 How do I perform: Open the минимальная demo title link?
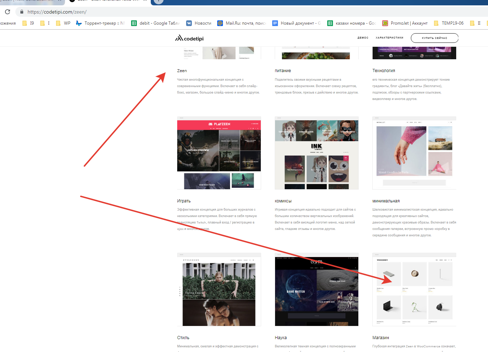[386, 201]
